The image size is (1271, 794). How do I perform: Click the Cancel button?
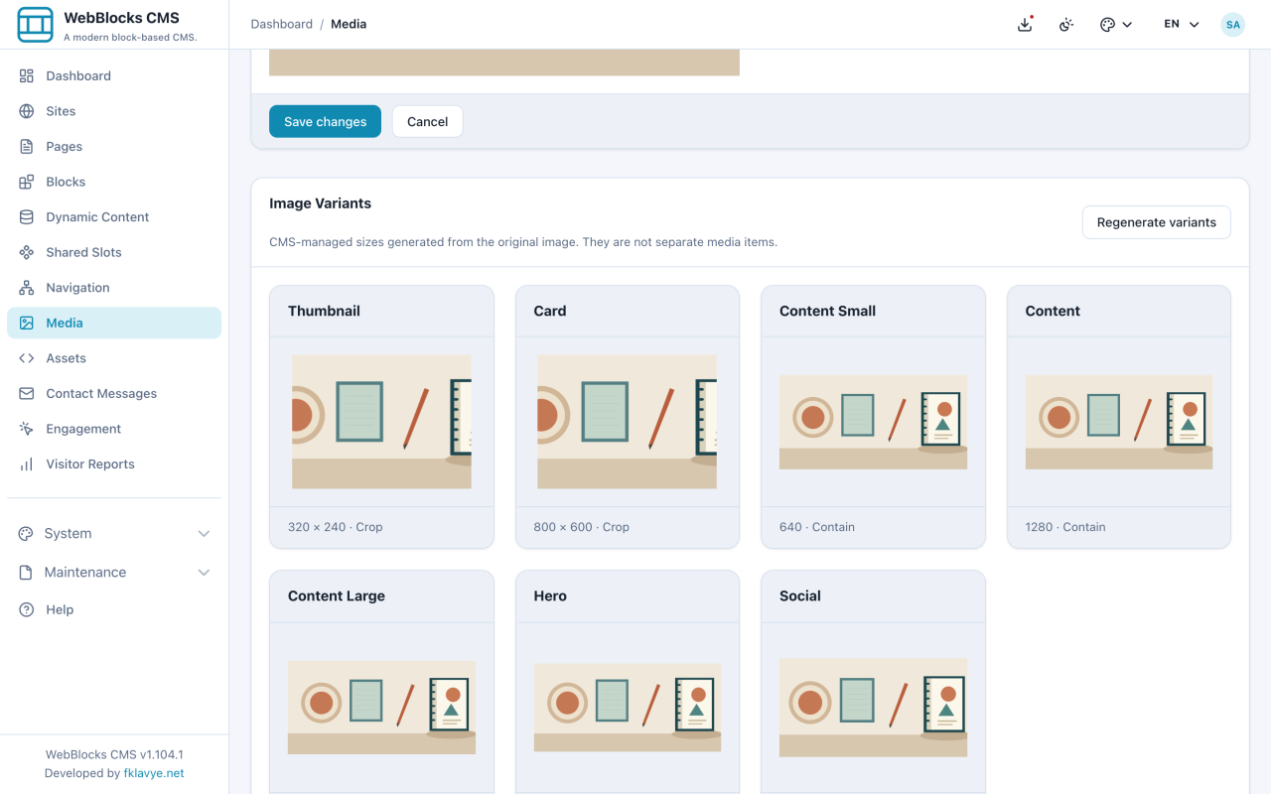click(x=427, y=121)
